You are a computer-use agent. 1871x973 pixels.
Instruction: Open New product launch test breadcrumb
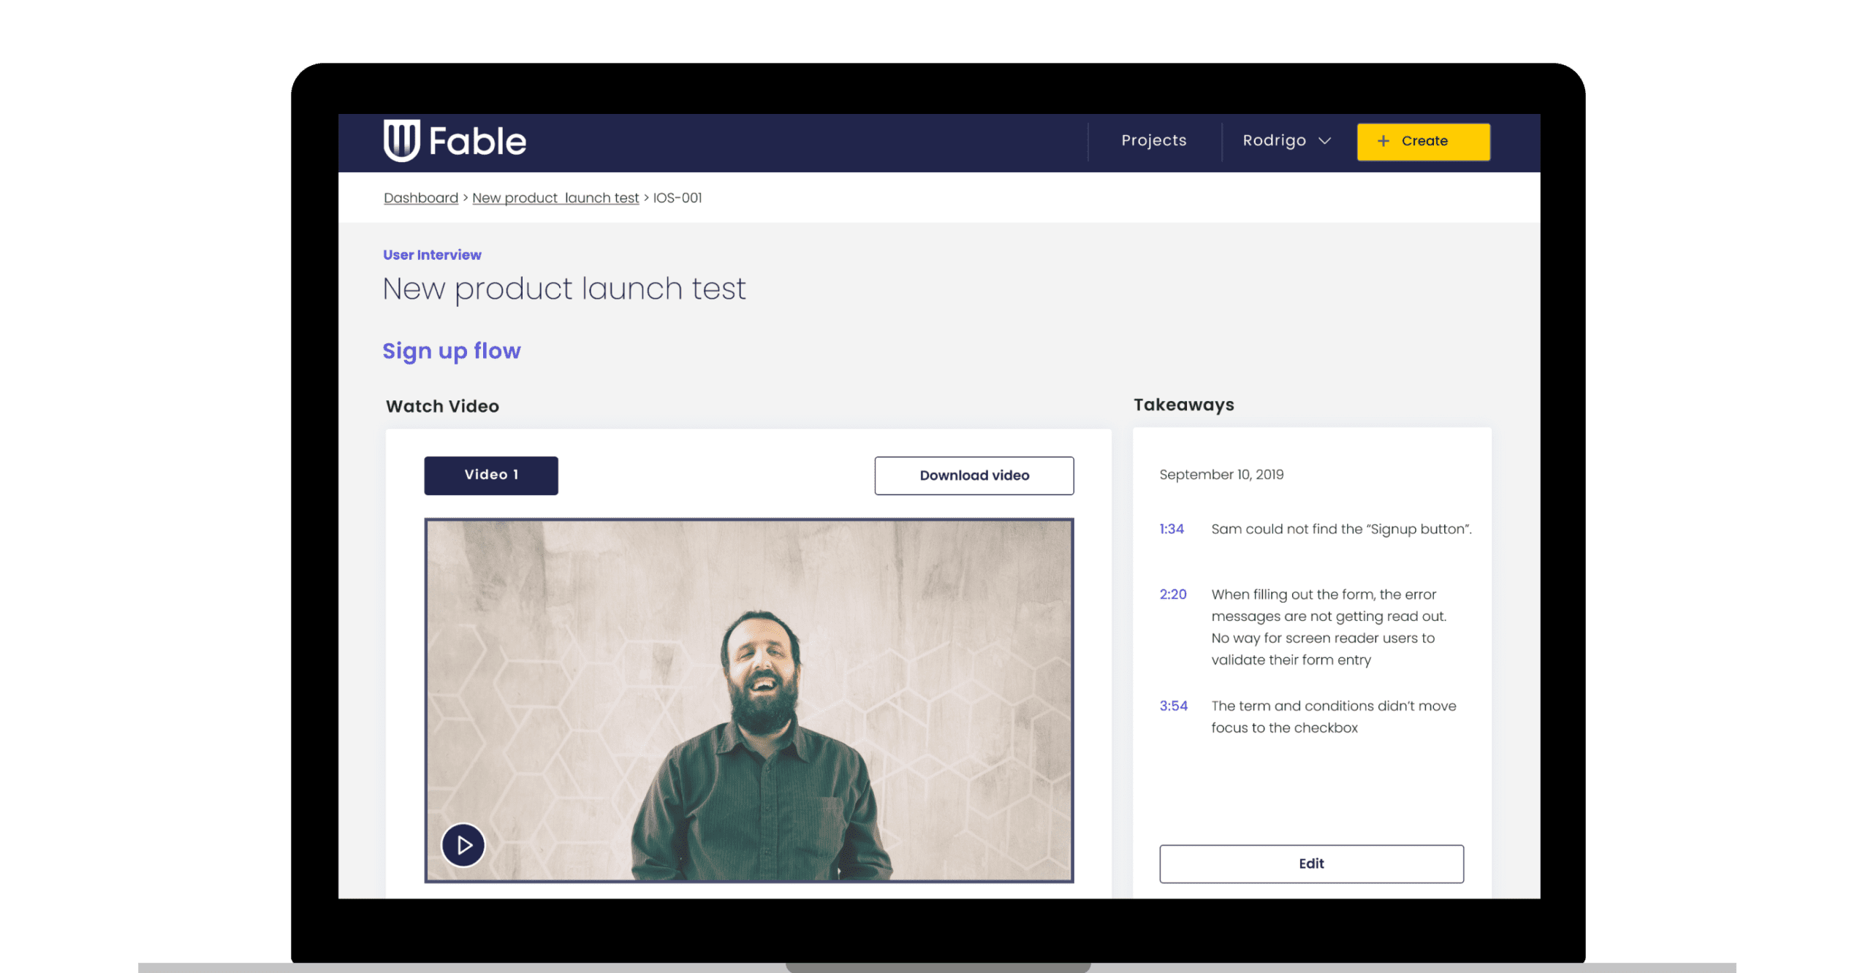click(x=555, y=198)
